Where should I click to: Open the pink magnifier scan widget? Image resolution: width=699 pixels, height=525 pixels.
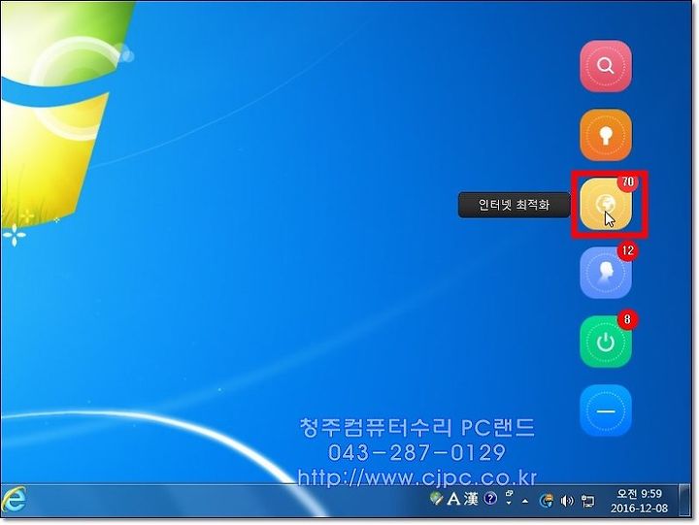(606, 66)
